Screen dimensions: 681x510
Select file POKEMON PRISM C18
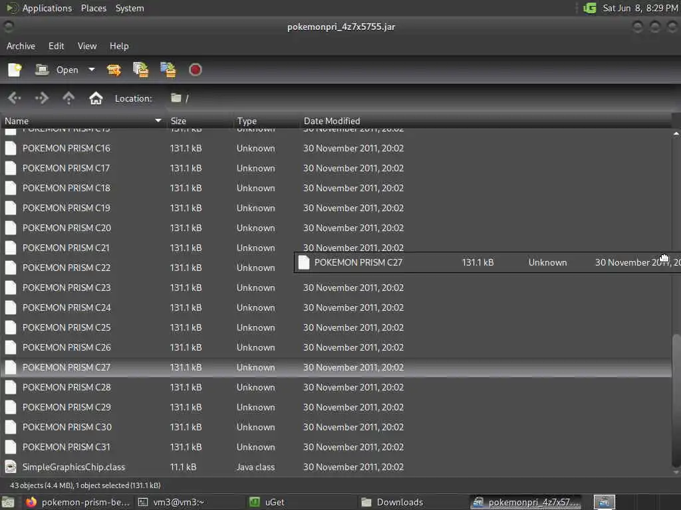[336, 188]
